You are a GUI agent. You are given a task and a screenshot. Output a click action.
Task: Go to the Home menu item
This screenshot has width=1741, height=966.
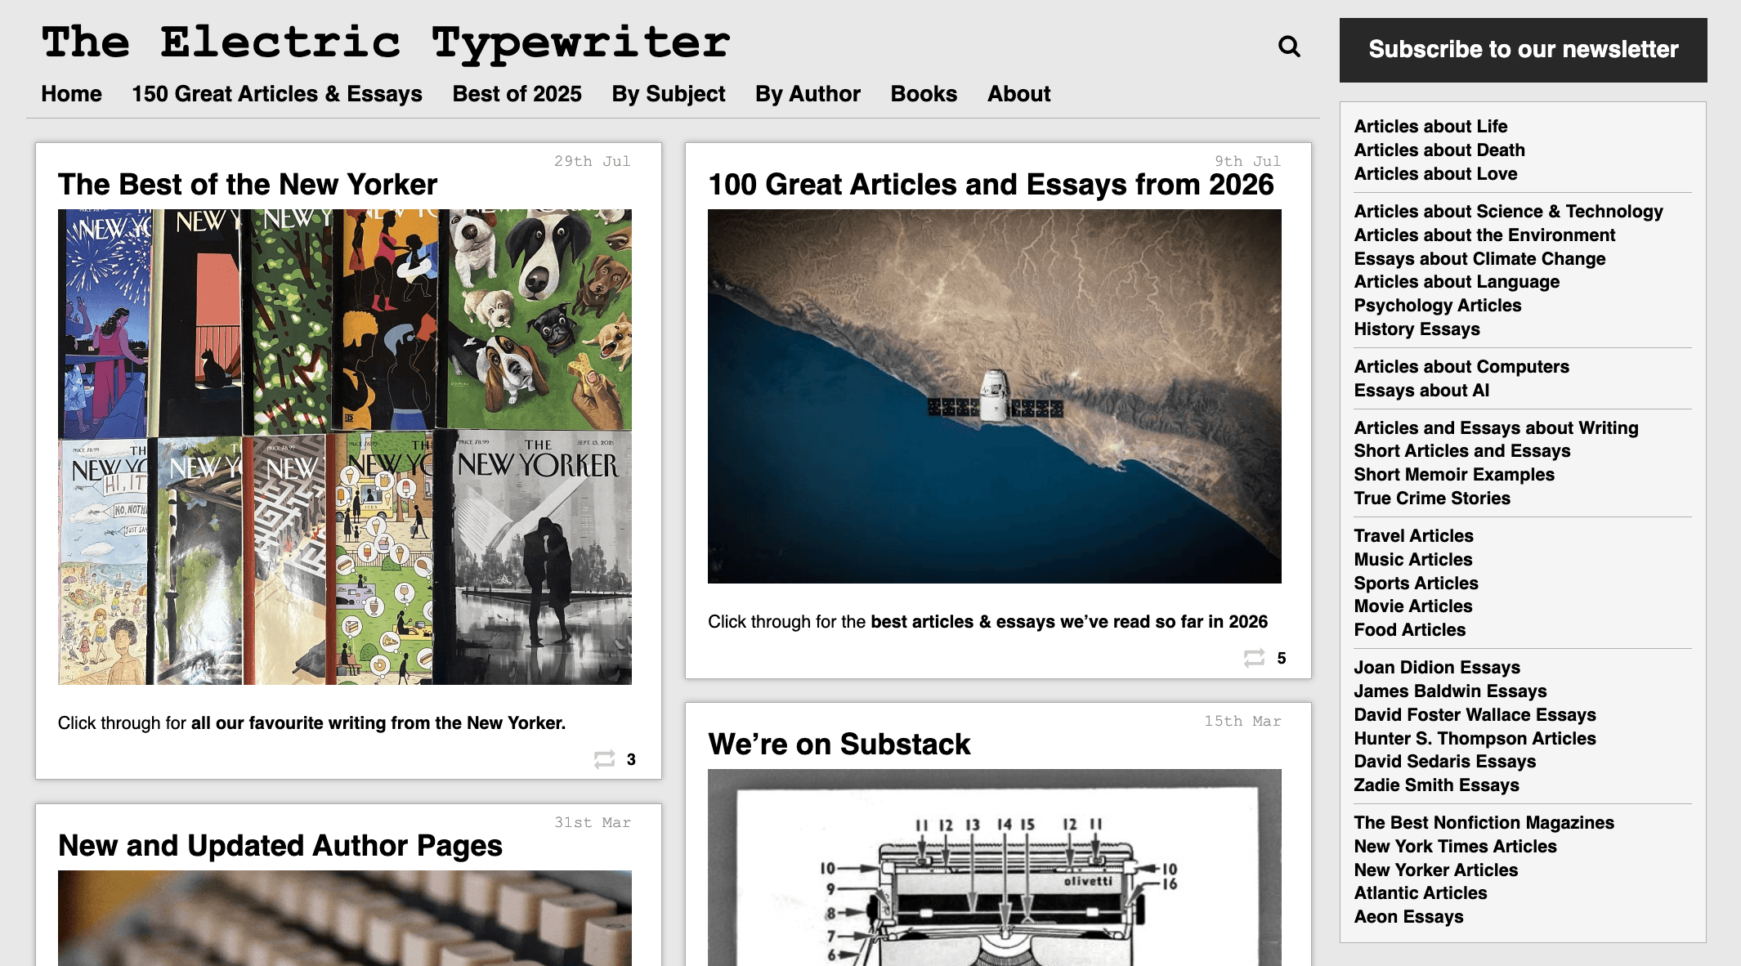click(x=72, y=94)
